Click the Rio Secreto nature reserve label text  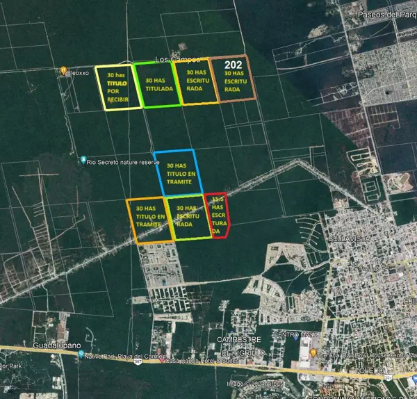point(123,162)
